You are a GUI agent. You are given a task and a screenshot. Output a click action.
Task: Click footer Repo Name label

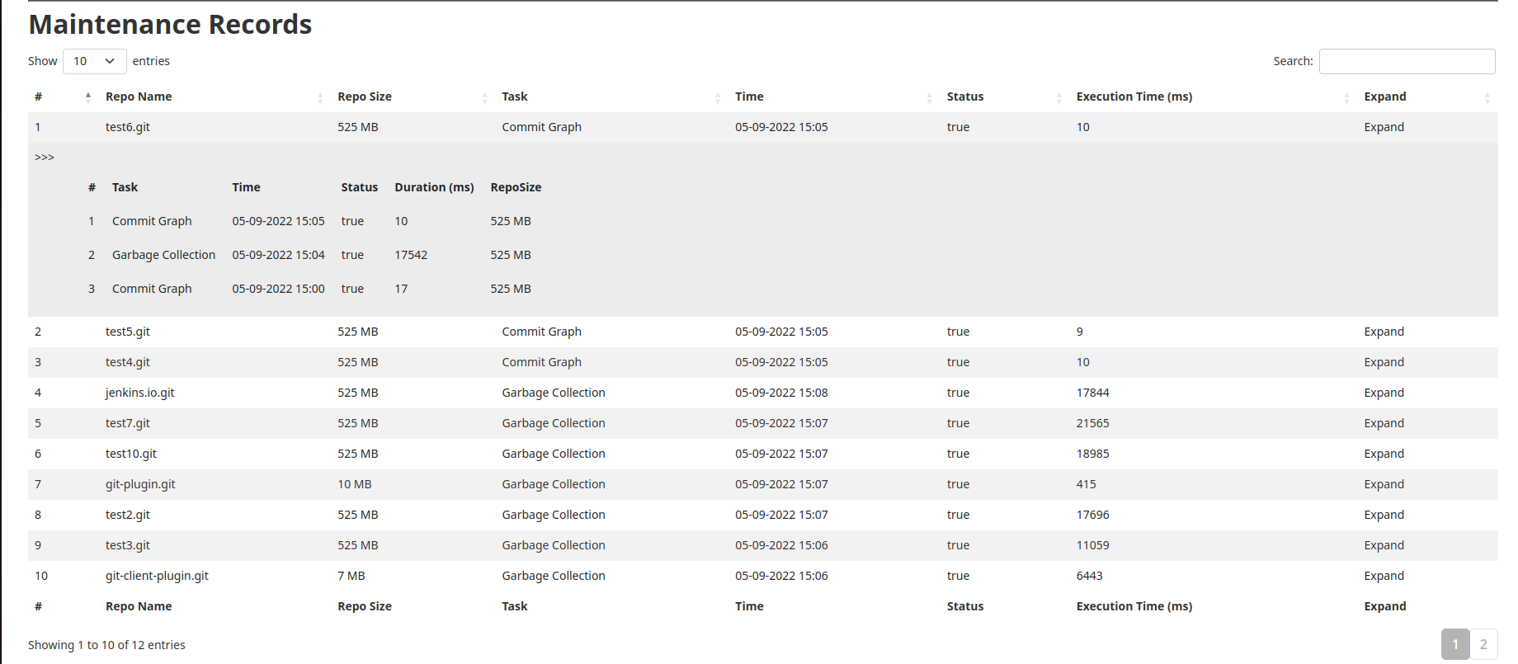[x=139, y=606]
